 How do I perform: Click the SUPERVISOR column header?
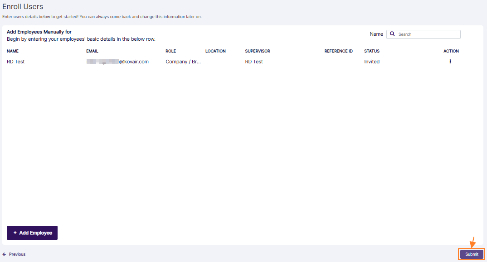tap(258, 51)
